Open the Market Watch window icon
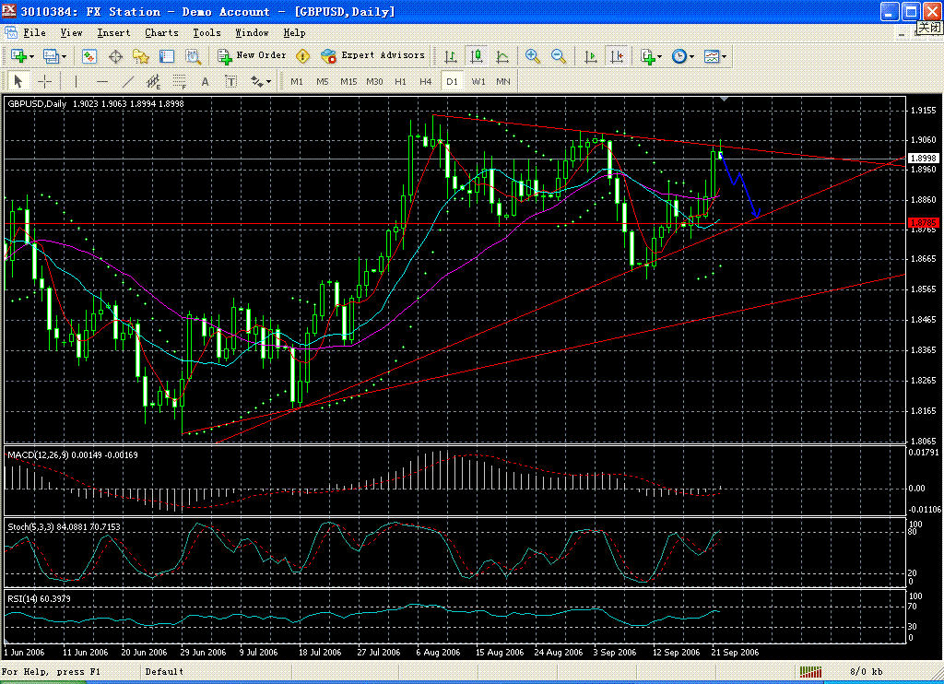Image resolution: width=944 pixels, height=684 pixels. click(x=89, y=56)
